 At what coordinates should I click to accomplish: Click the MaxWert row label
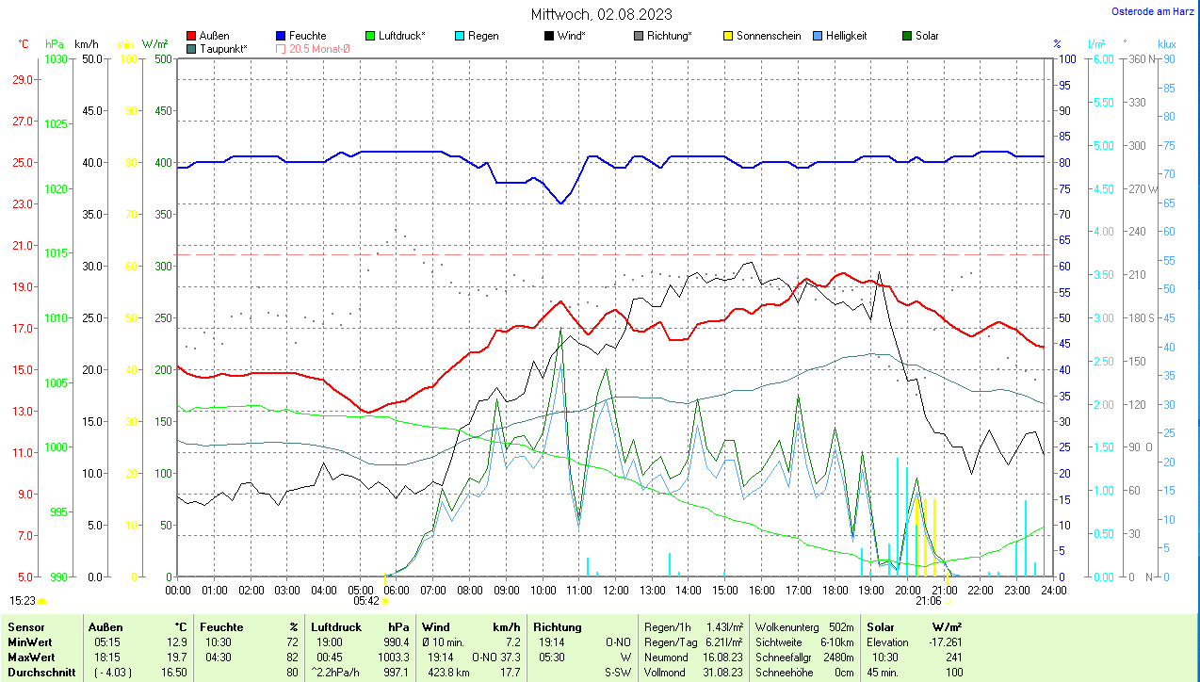click(x=28, y=658)
